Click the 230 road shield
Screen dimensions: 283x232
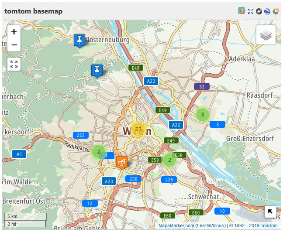click(x=133, y=179)
